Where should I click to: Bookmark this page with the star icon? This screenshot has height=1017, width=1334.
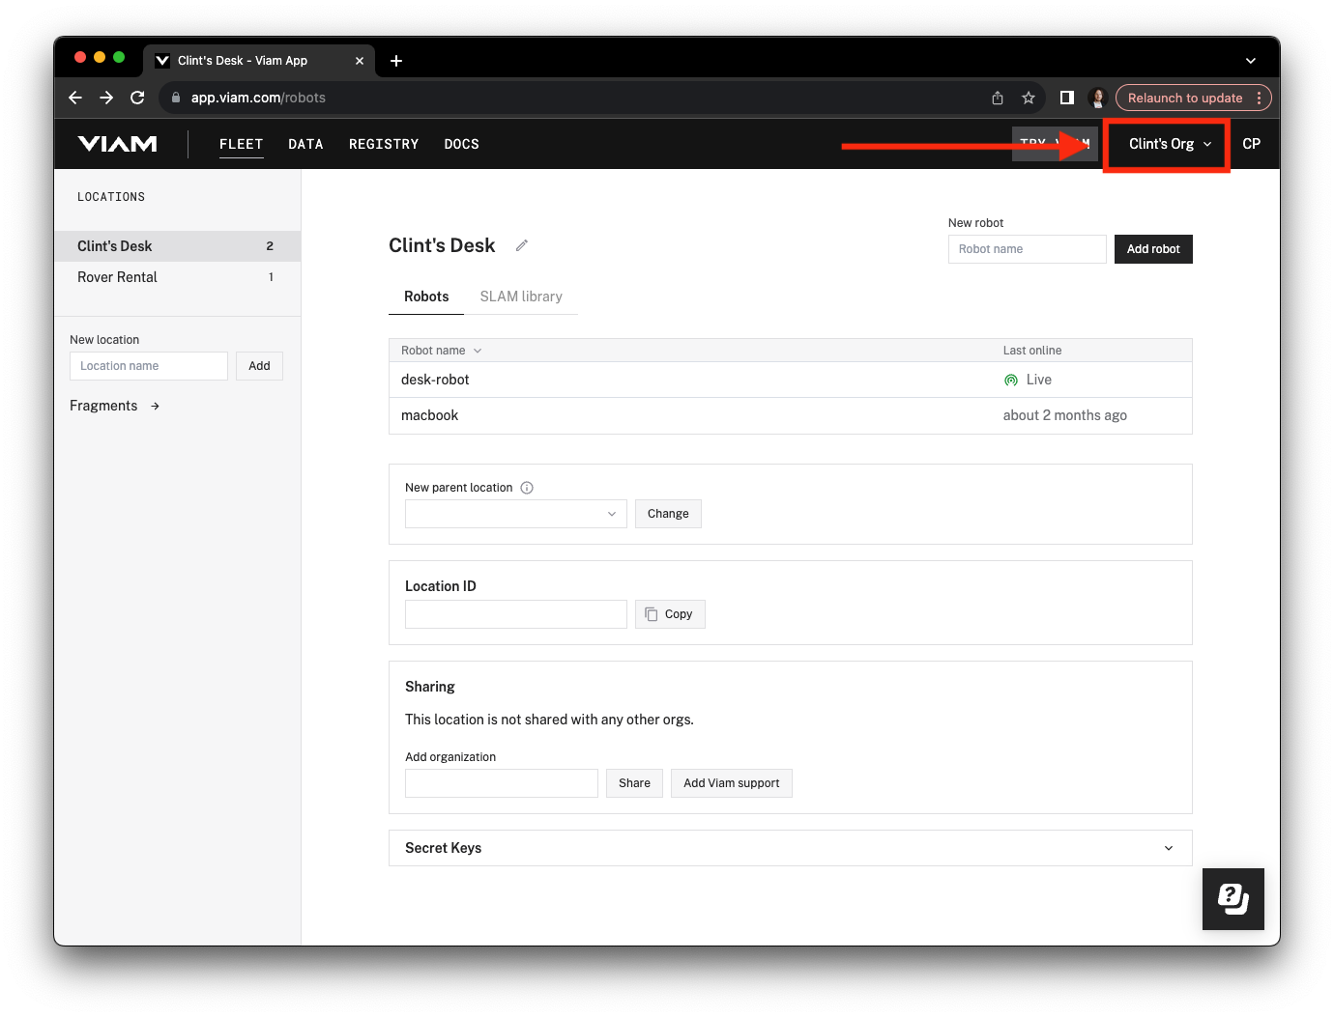click(x=1029, y=98)
